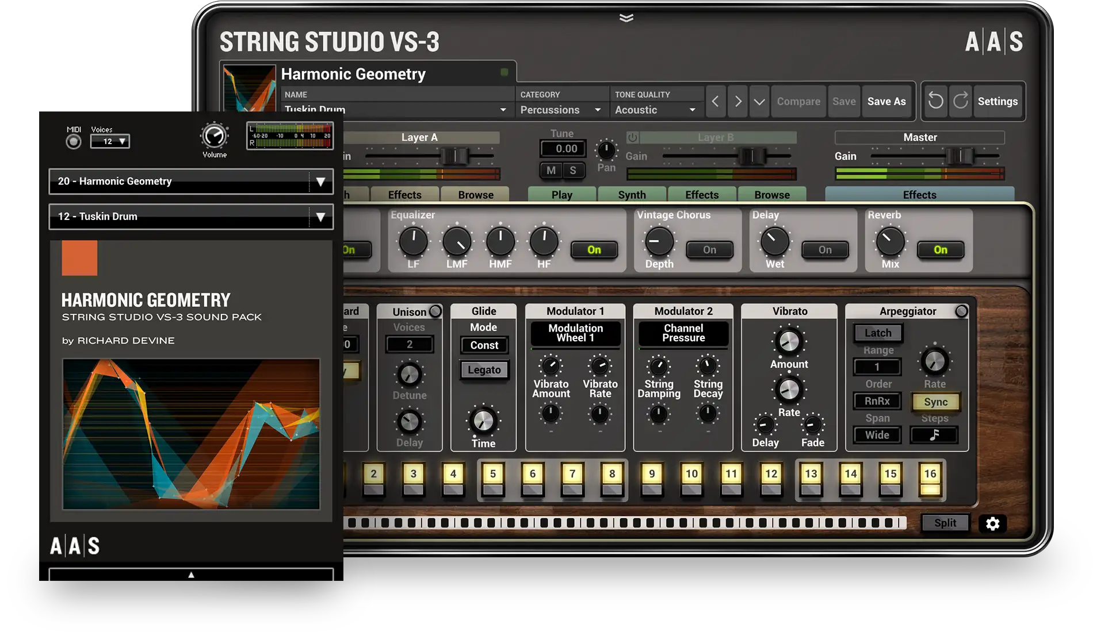Click the S solo button
This screenshot has height=632, width=1093.
point(573,170)
